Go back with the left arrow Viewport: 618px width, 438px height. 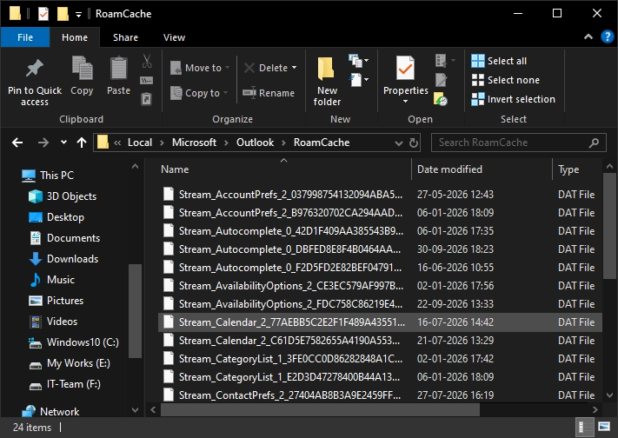pos(17,143)
